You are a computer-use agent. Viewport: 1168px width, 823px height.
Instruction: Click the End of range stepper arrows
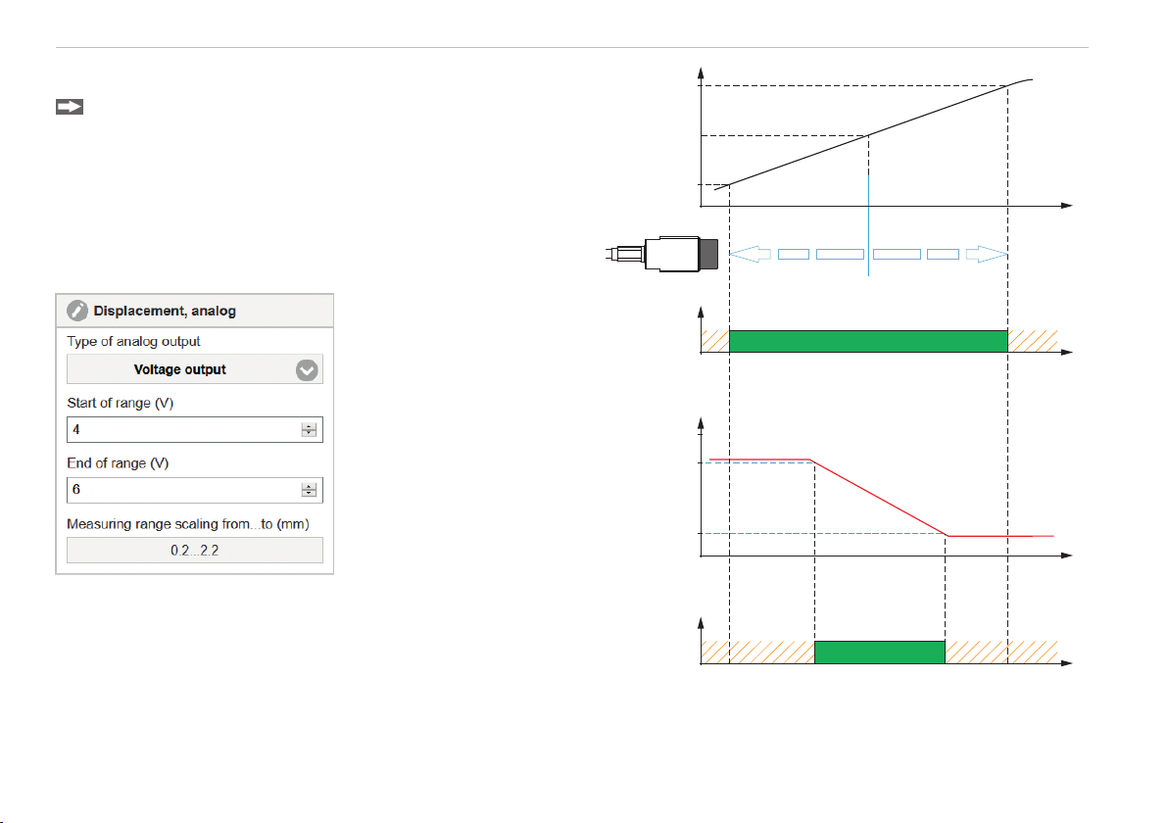point(309,490)
